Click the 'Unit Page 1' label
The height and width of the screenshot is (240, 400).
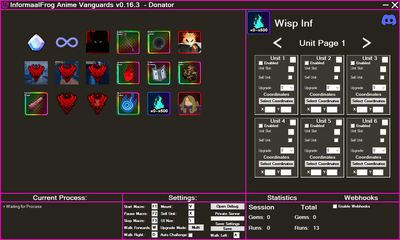(322, 43)
